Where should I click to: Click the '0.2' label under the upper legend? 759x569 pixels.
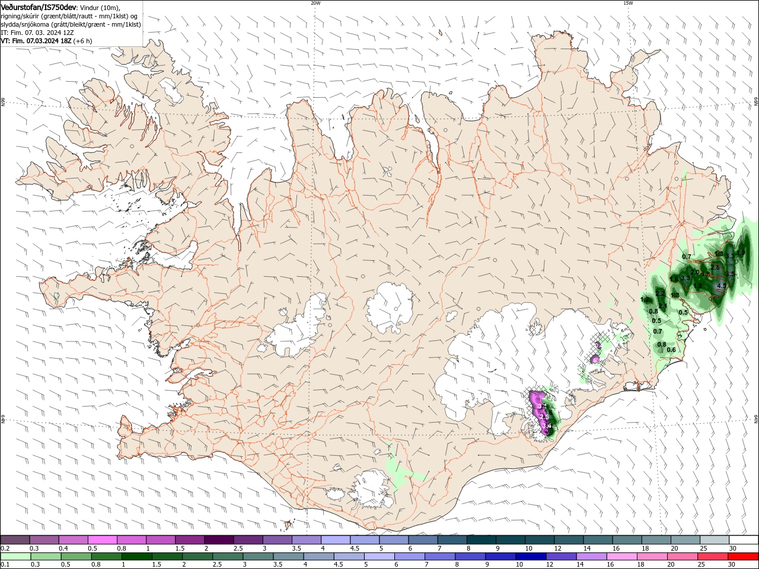click(5, 549)
